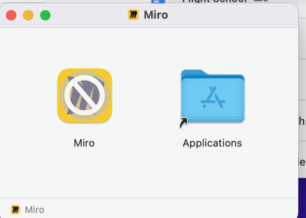Click the Miro text in the path bar

(34, 210)
